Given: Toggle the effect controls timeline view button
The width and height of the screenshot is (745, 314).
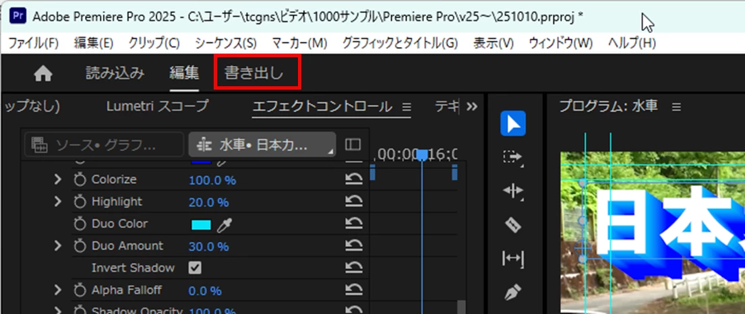Looking at the screenshot, I should pos(353,144).
